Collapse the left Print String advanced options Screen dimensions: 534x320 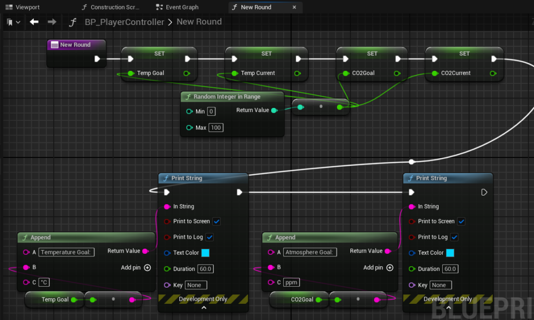tap(203, 307)
